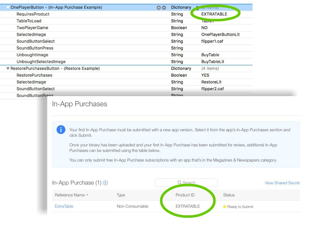The height and width of the screenshot is (233, 311).
Task: Click the blue info icon in notice
Action: coord(61,130)
